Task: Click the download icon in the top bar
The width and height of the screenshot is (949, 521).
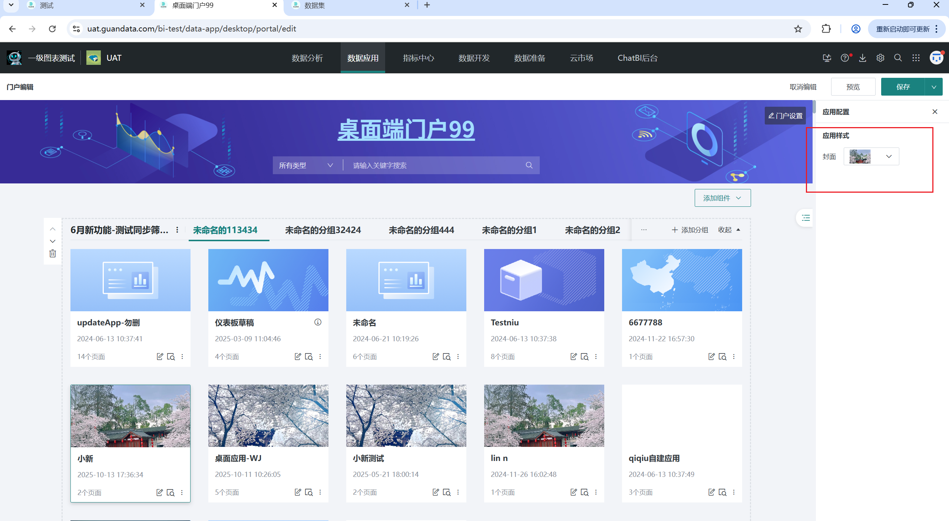Action: (863, 58)
